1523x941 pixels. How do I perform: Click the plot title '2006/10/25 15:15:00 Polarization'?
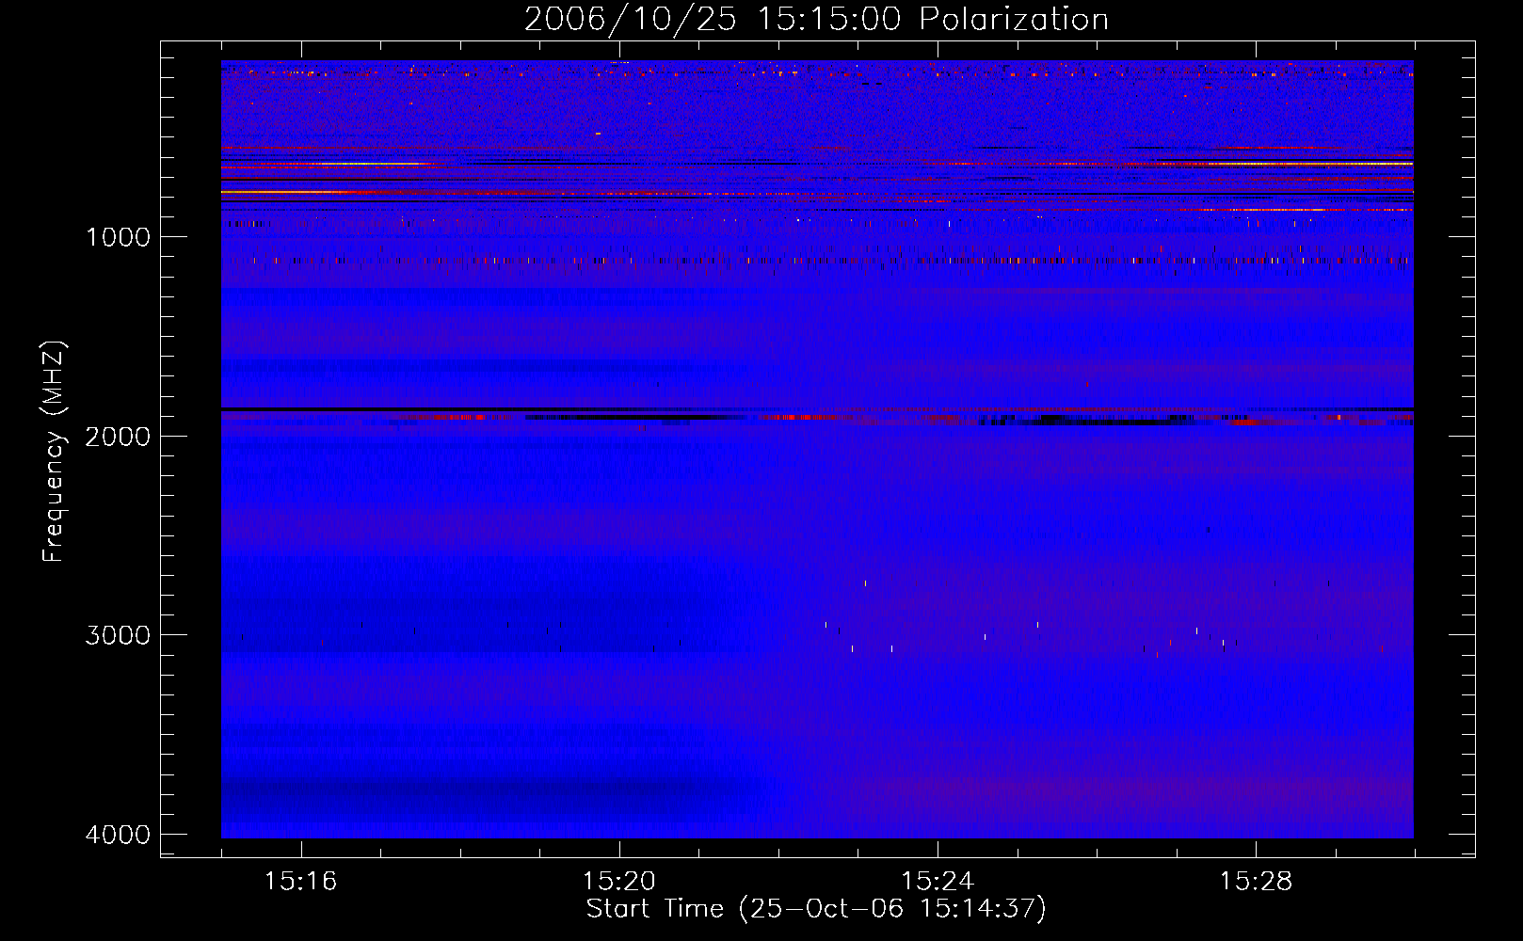[816, 19]
